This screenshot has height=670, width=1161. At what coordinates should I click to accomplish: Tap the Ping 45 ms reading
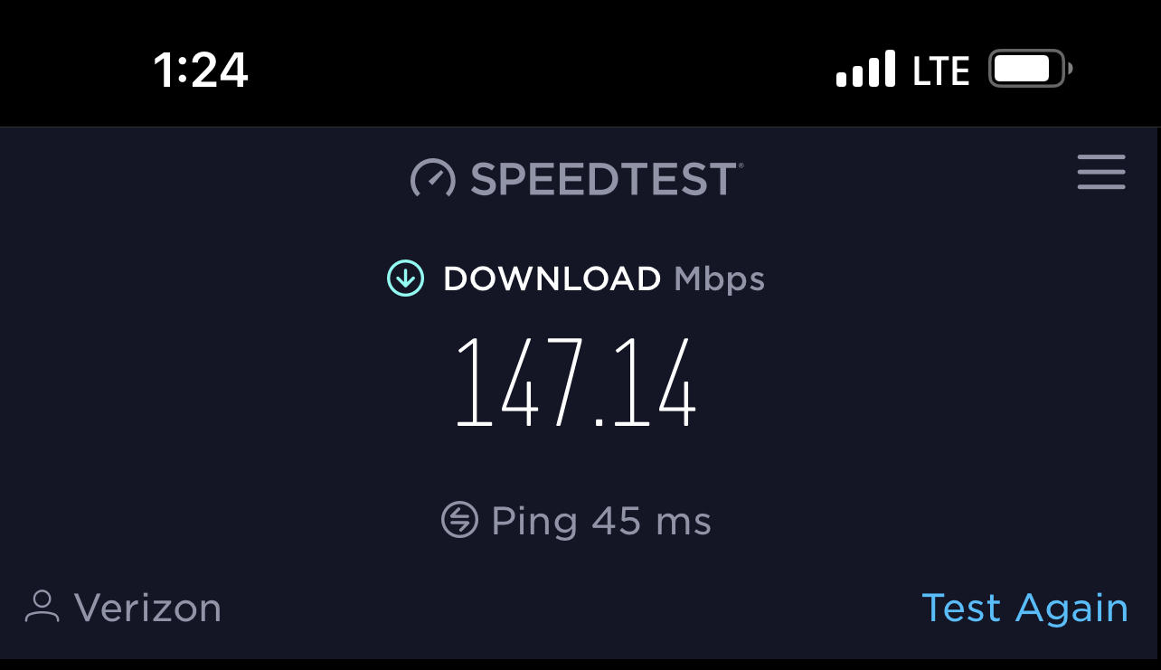click(601, 522)
